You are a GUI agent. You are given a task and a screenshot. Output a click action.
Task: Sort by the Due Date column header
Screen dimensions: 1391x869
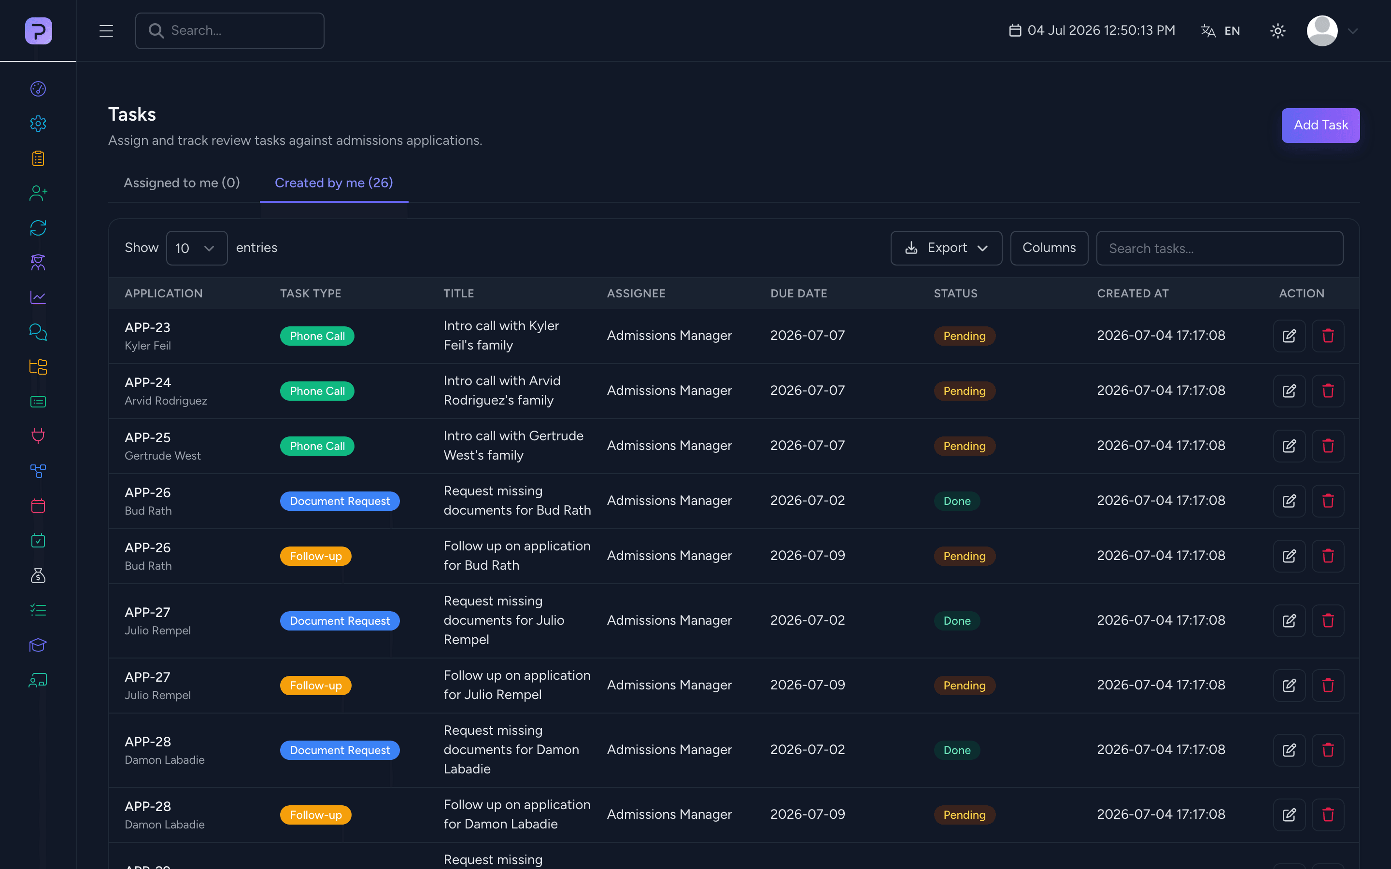pos(798,294)
